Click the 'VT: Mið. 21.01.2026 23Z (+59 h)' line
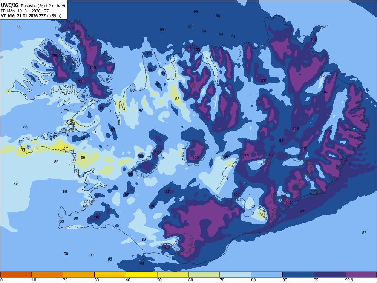The height and width of the screenshot is (283, 377). pyautogui.click(x=31, y=16)
